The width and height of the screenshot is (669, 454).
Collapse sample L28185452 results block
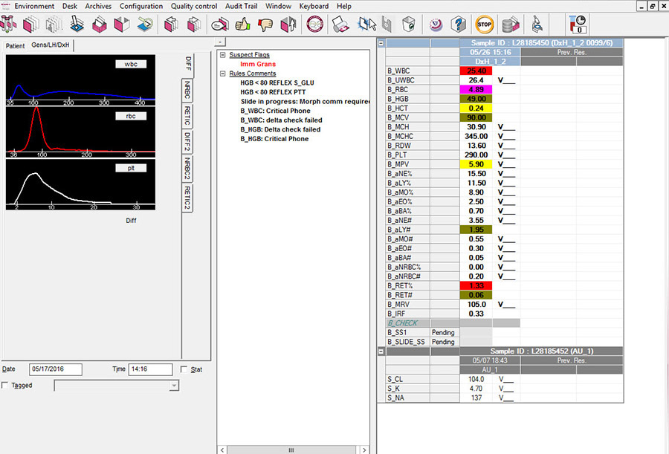[x=381, y=351]
